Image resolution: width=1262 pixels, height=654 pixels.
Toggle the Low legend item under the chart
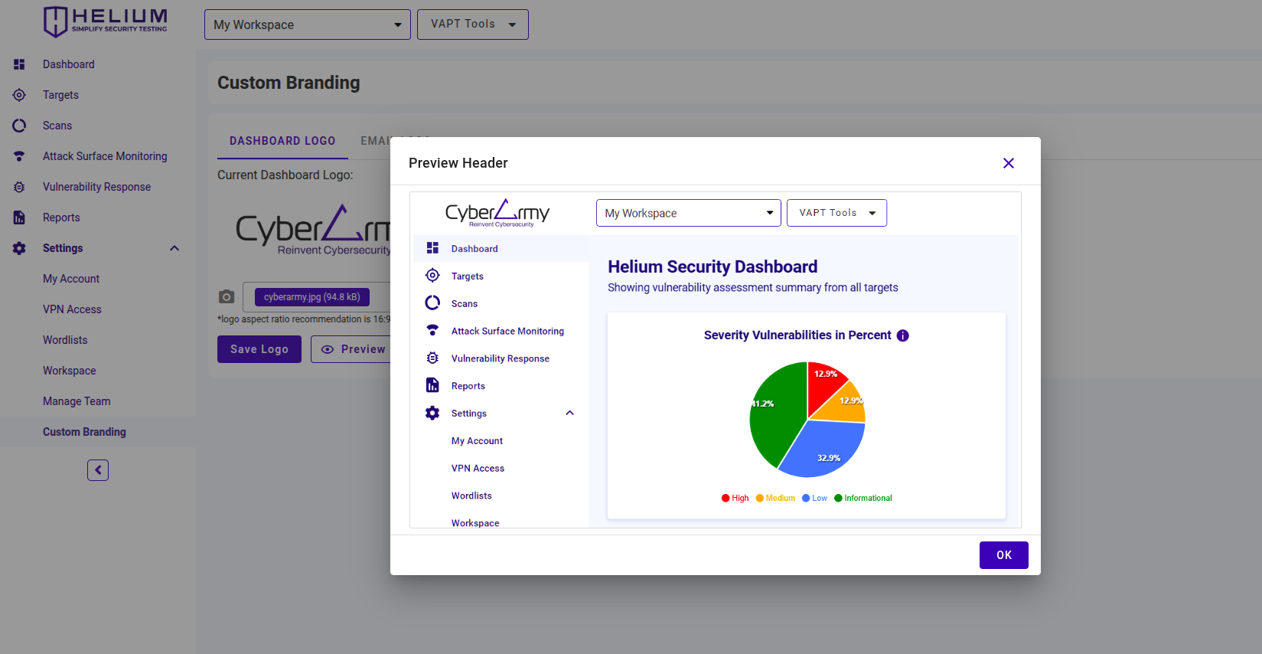pos(814,498)
